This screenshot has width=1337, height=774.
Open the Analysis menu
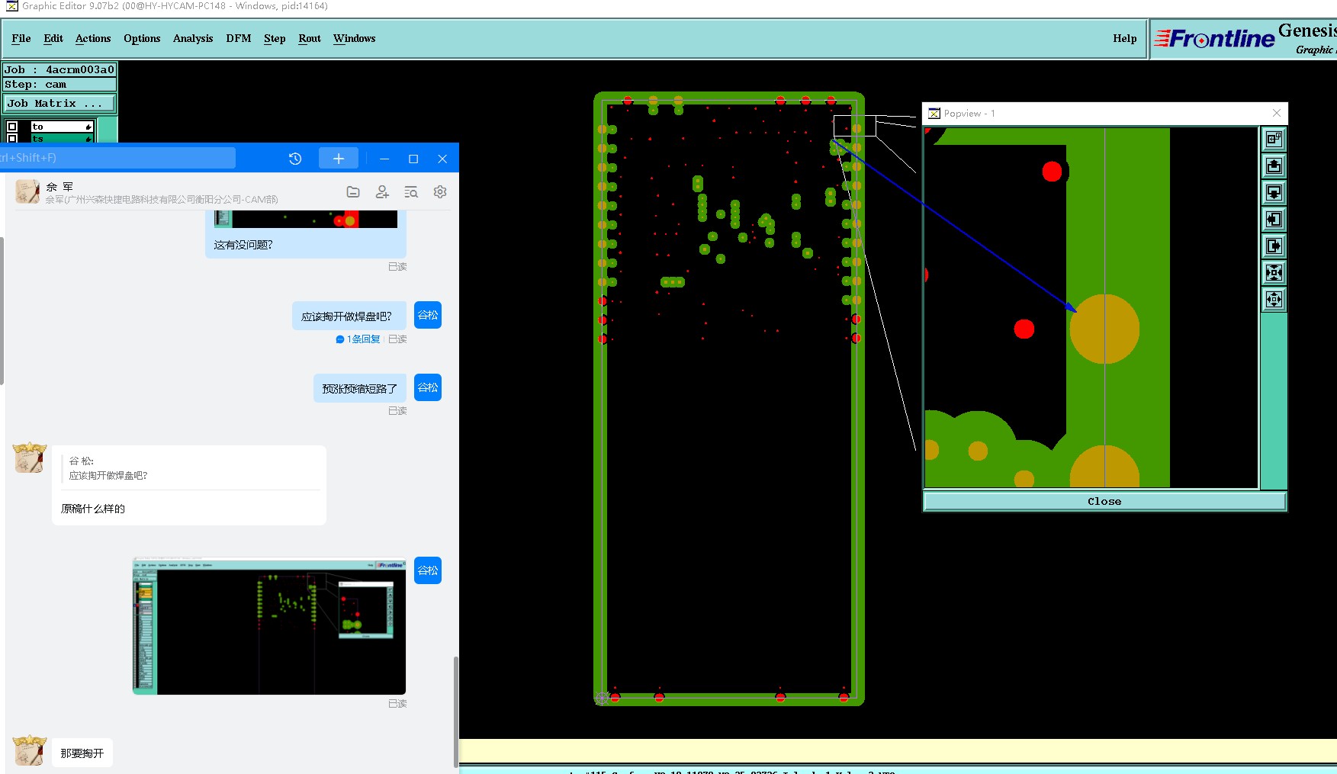click(x=193, y=38)
